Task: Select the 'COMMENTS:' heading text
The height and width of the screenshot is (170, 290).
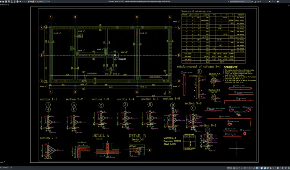Action: pos(231,68)
